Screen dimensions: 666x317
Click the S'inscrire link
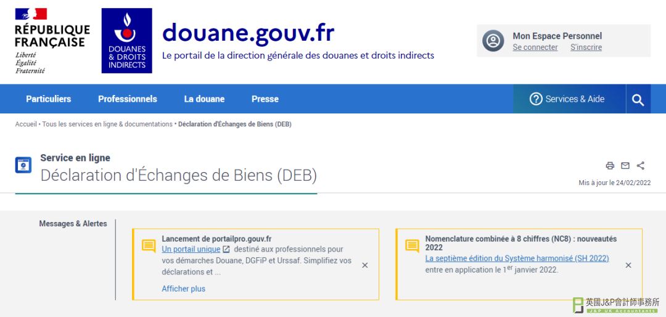586,47
